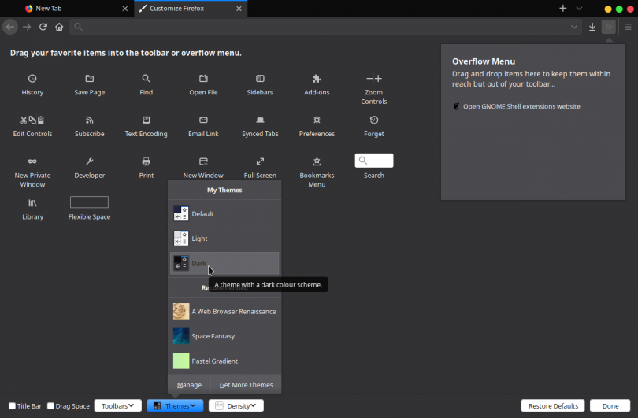
Task: Click the Zoom Controls item
Action: coord(373,89)
